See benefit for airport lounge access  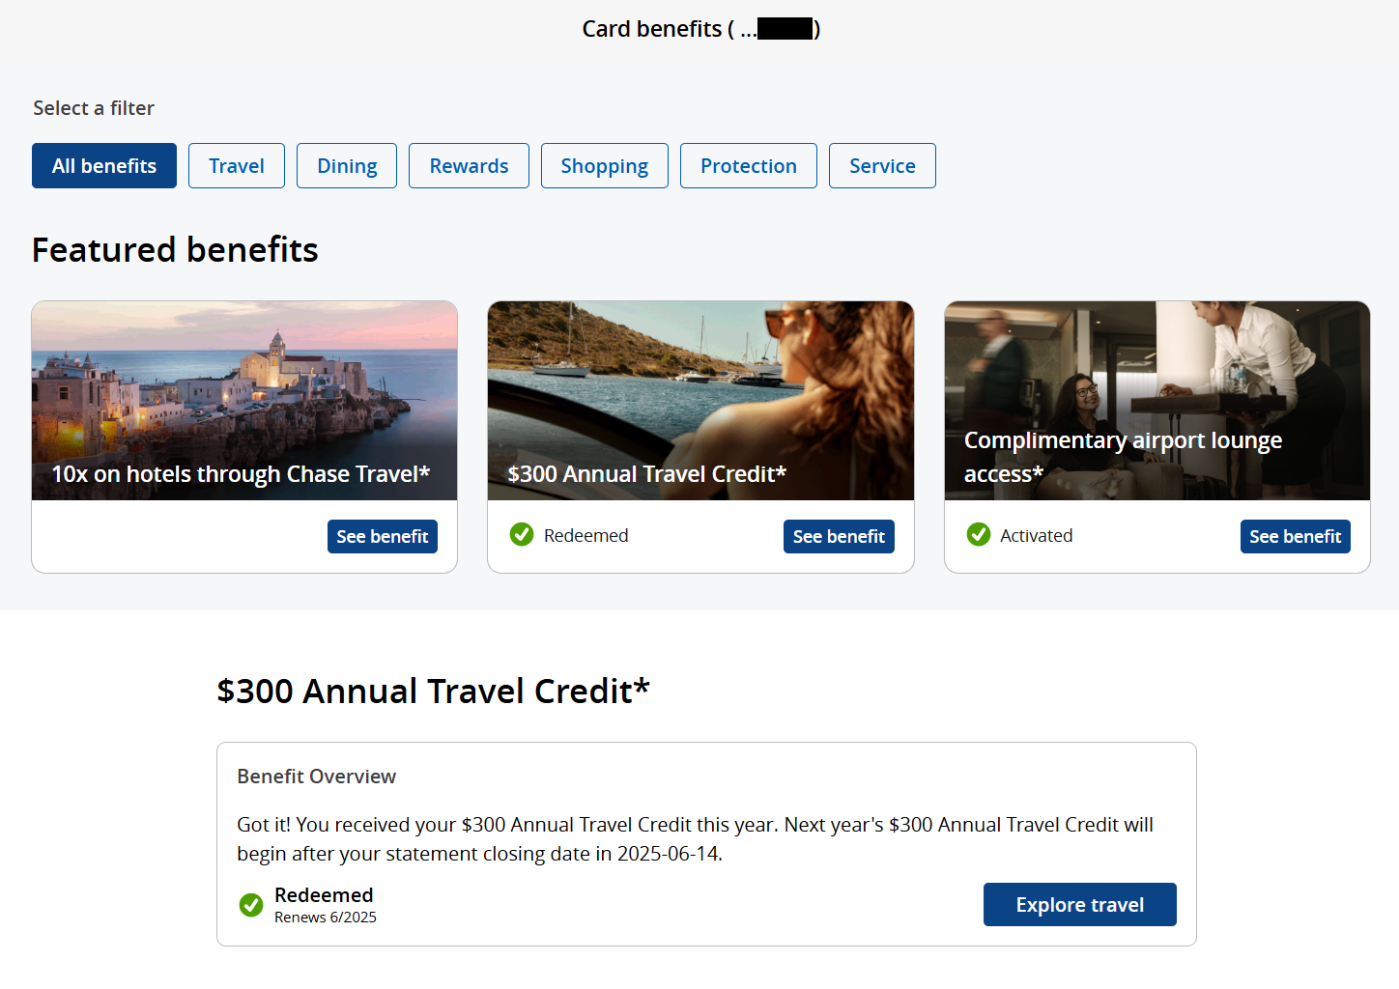pos(1295,537)
